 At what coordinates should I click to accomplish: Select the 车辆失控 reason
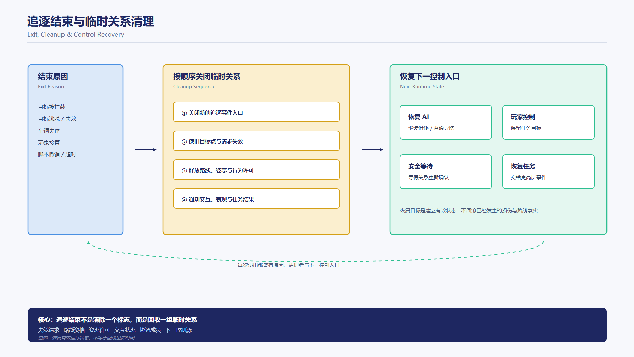tap(49, 131)
